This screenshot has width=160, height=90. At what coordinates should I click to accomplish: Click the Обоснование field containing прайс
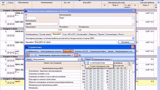[42, 24]
